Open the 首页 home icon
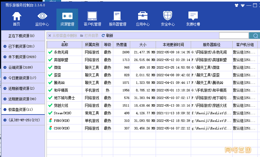Viewport: 260px width, 157px height. (x=16, y=16)
